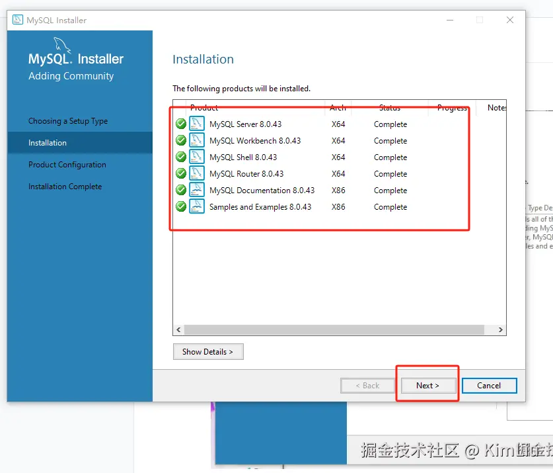
Task: Click Complete status of MySQL Documentation row
Action: [x=390, y=191]
